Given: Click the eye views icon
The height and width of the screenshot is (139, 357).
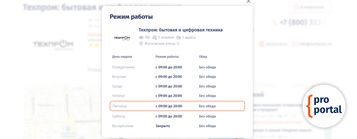Looking at the screenshot, I should pyautogui.click(x=141, y=38).
